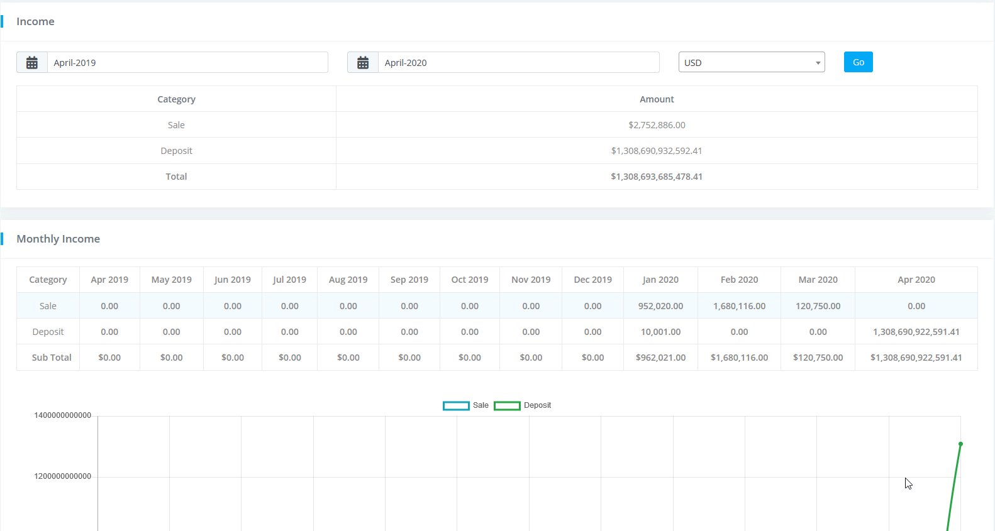Screen dimensions: 995x531
Task: Click the end date calendar icon
Action: tap(363, 63)
